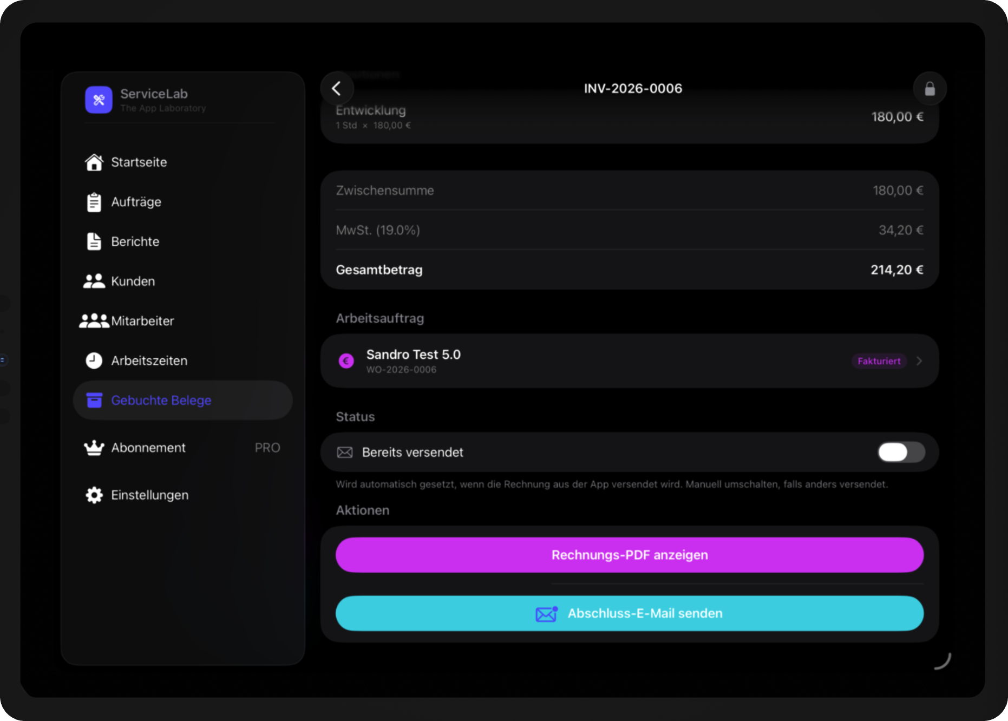Click the ServiceLab app logo icon

(99, 100)
